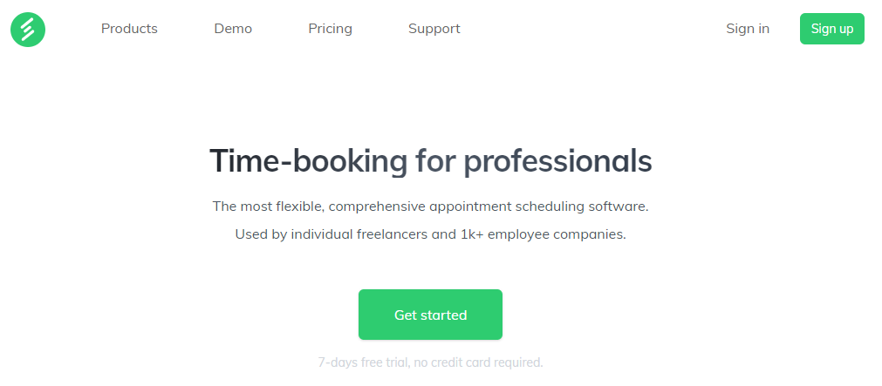Click the no credit card required text
Image resolution: width=882 pixels, height=386 pixels.
[479, 362]
